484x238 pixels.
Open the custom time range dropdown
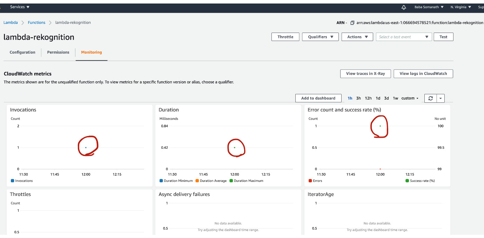click(x=410, y=98)
